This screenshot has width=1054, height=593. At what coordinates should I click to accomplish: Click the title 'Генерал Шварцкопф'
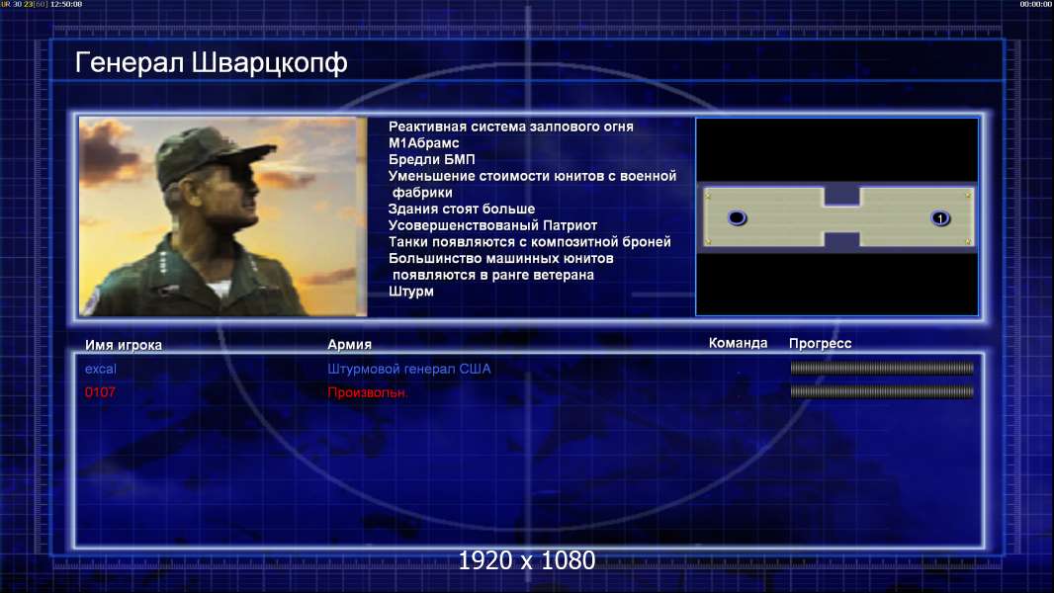point(211,62)
